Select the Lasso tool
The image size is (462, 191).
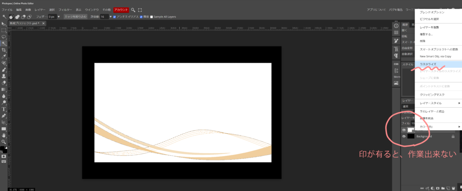point(4,37)
